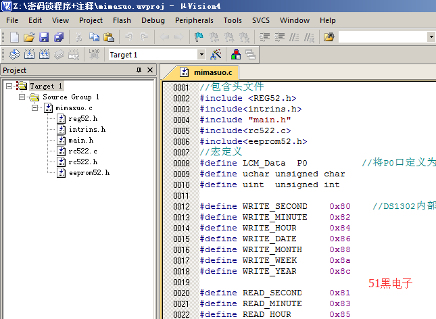The image size is (436, 319).
Task: Open the View menu
Action: [x=60, y=20]
